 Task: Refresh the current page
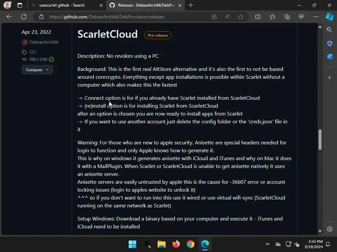click(x=24, y=17)
